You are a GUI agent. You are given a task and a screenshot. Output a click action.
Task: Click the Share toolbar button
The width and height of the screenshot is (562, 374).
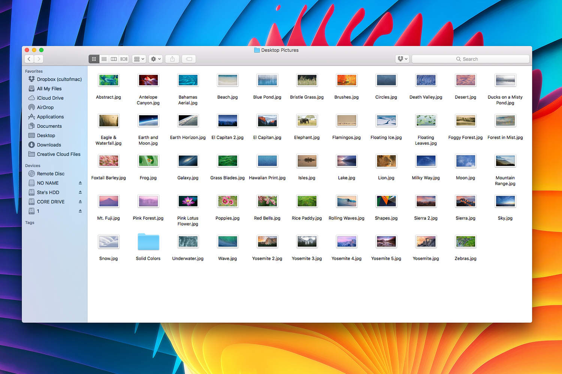click(x=172, y=59)
